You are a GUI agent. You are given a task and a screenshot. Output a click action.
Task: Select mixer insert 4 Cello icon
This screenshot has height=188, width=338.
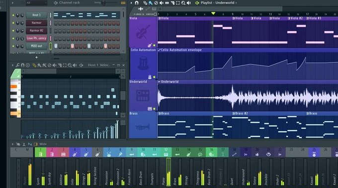pyautogui.click(x=75, y=154)
